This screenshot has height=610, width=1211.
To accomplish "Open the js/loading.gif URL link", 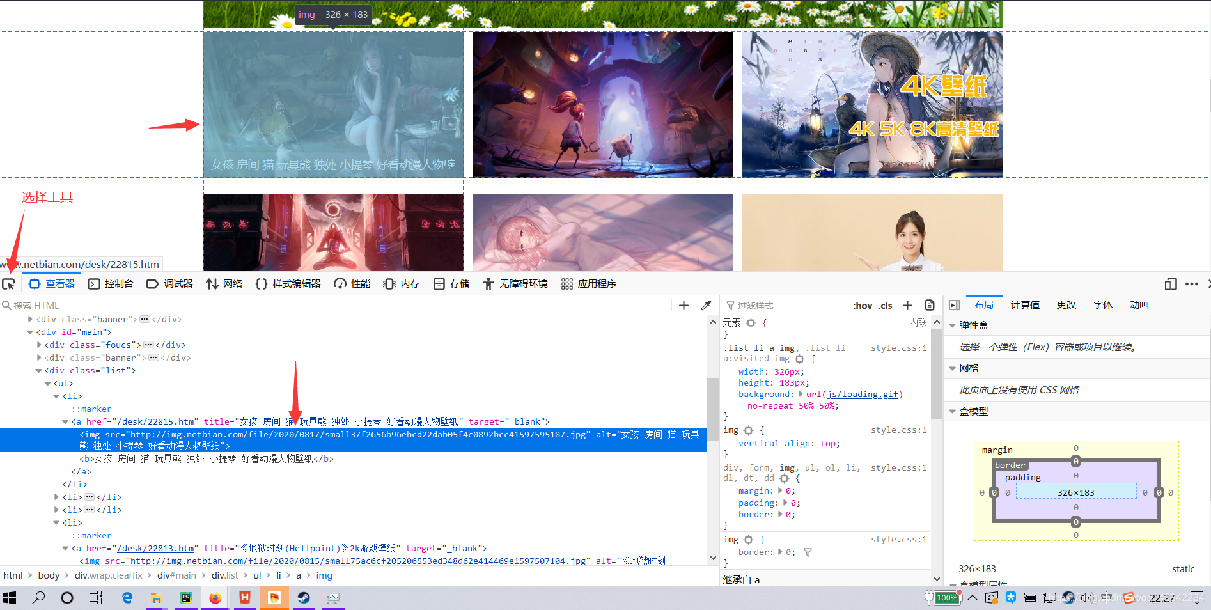I will pyautogui.click(x=863, y=395).
